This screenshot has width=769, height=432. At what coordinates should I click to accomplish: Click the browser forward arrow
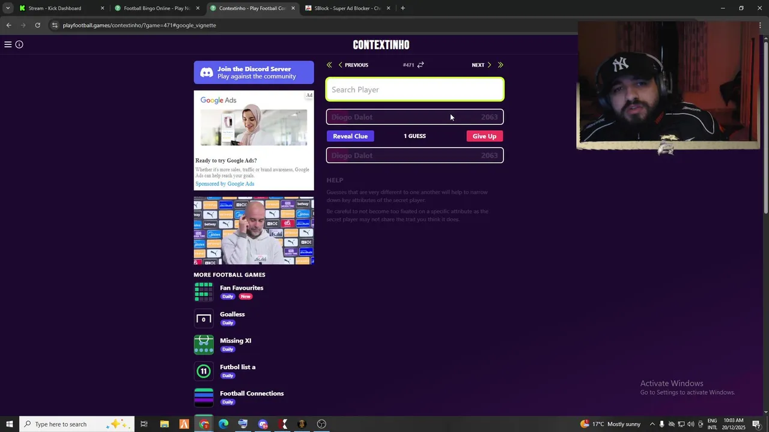[x=23, y=25]
